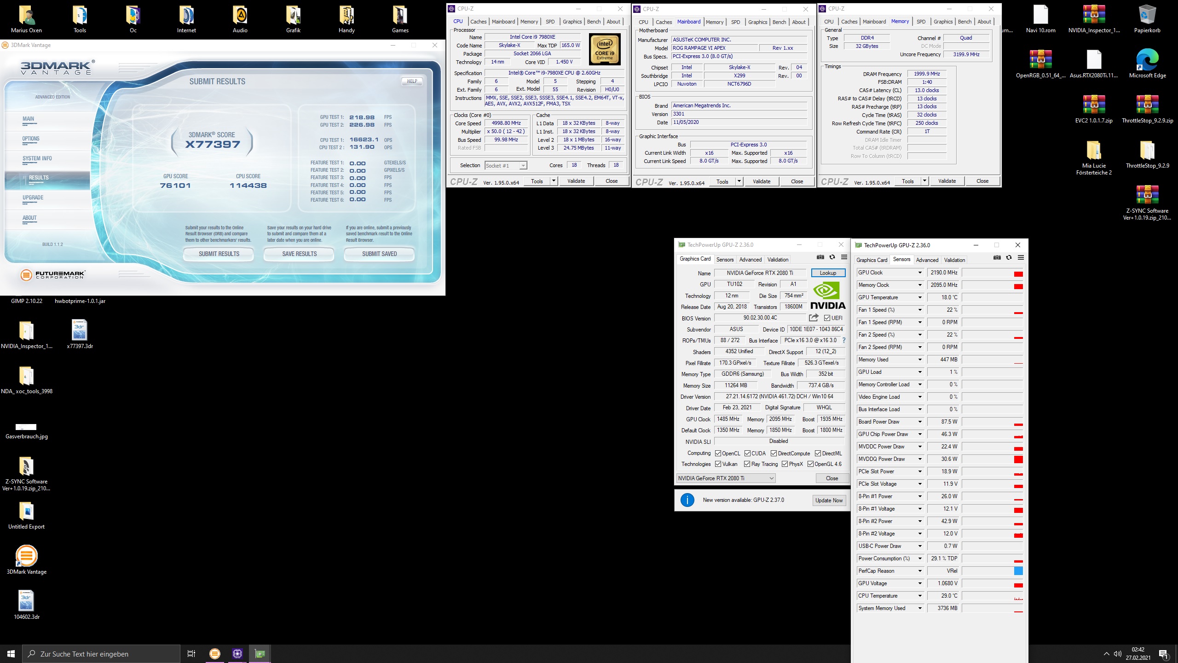Open GPU Temperature sensor dropdown

click(x=920, y=297)
